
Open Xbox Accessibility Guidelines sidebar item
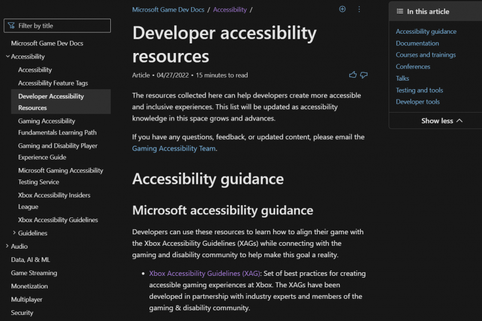58,220
